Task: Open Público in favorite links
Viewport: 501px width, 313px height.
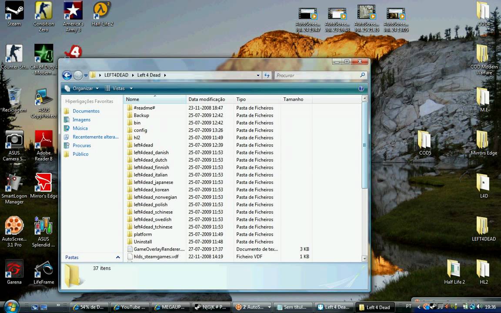Action: pos(80,154)
